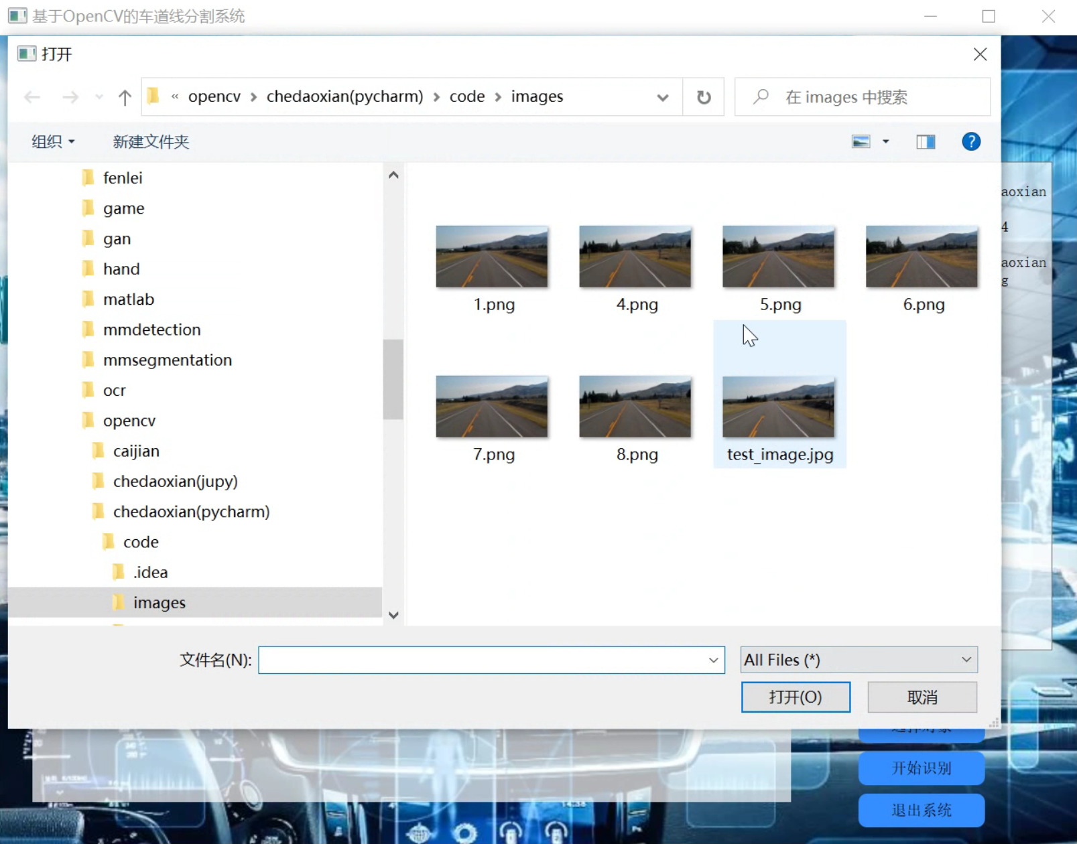This screenshot has height=844, width=1077.
Task: Open the All Files type dropdown
Action: coord(859,660)
